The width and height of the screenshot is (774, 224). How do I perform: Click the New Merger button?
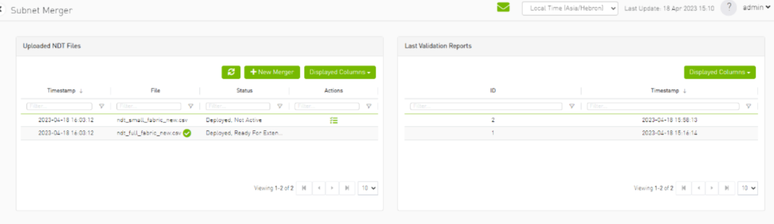coord(272,73)
